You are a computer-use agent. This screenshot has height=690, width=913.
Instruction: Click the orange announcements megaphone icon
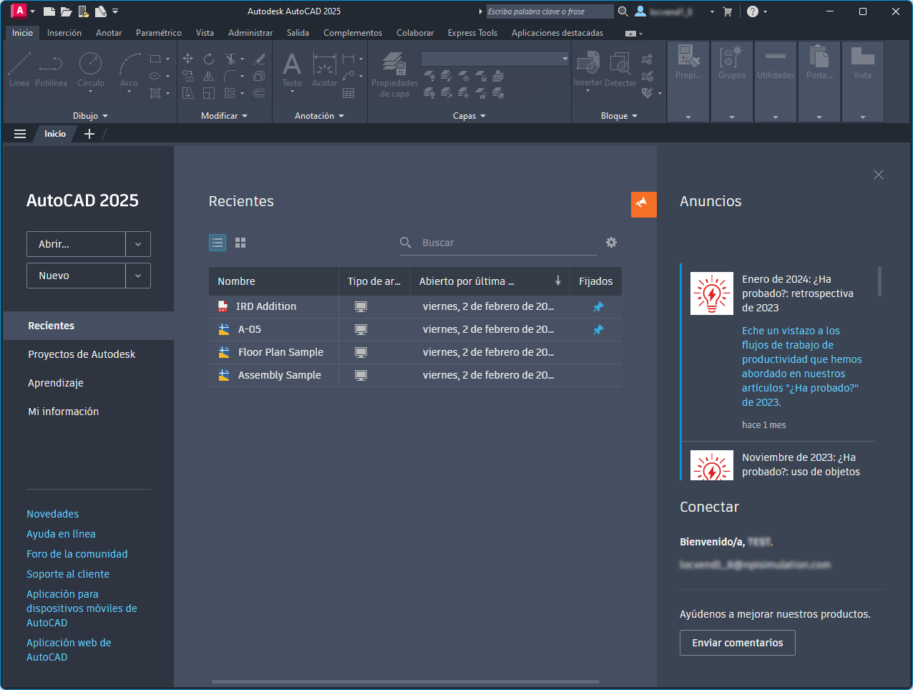[x=643, y=204]
